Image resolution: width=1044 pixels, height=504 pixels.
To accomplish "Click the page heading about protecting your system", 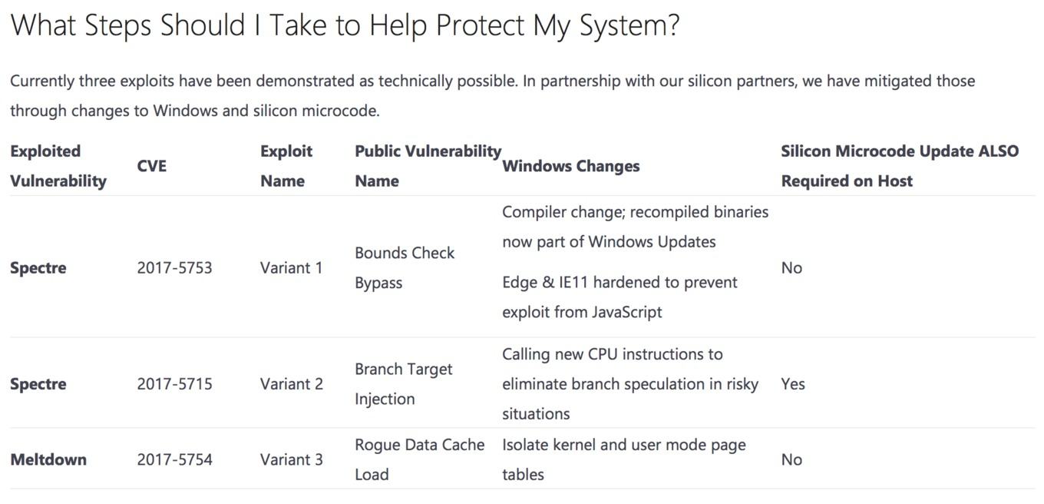I will [x=345, y=25].
